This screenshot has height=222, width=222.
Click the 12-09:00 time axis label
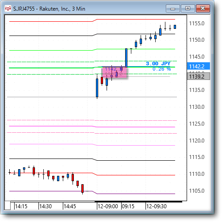[x=108, y=206]
